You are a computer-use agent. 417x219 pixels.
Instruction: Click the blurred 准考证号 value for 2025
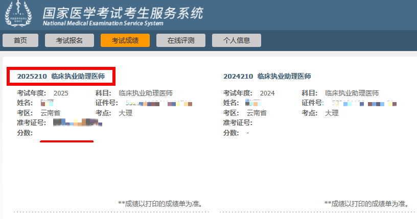[x=78, y=123]
